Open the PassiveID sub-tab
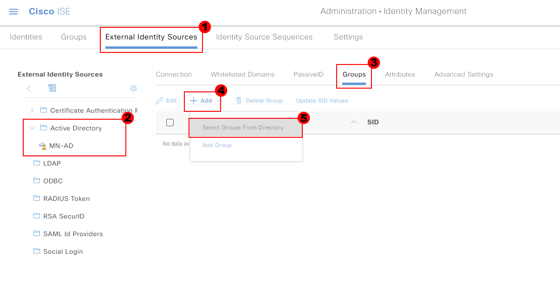The width and height of the screenshot is (560, 283). (308, 74)
